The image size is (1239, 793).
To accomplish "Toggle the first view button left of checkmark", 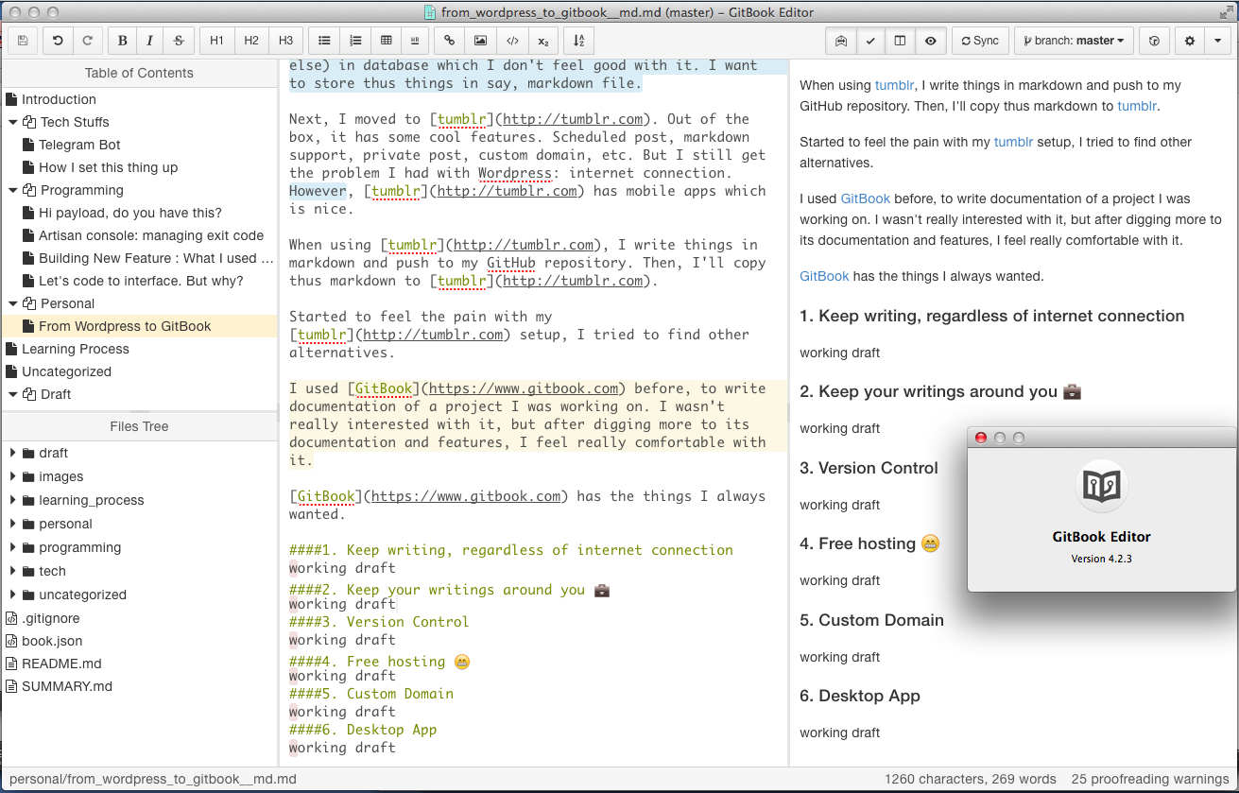I will 840,41.
